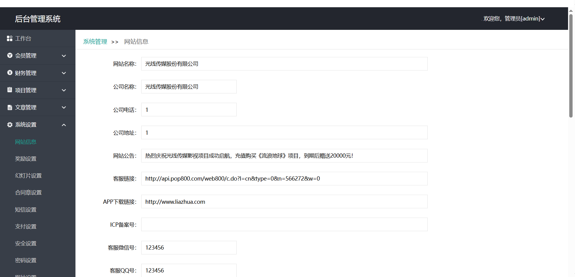Click the 财务管理 yen icon
The width and height of the screenshot is (575, 277).
point(10,73)
